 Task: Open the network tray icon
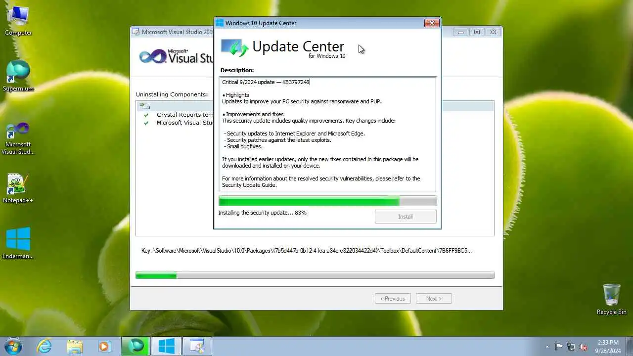coord(571,347)
